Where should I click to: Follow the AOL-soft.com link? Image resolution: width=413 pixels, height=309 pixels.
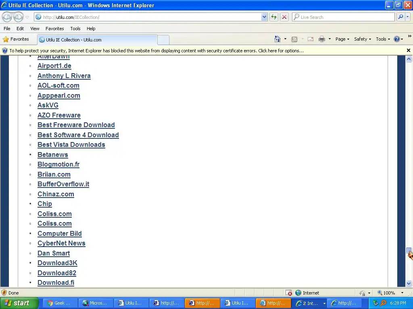point(58,85)
